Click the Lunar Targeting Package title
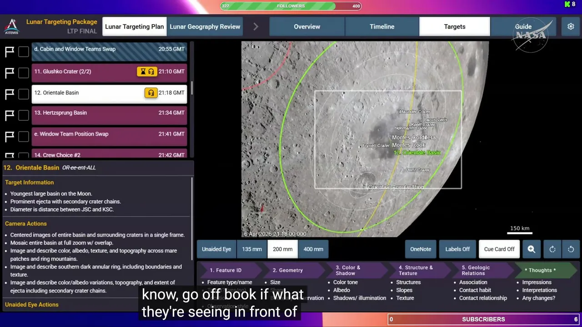Viewport: 582px width, 327px height. pyautogui.click(x=62, y=22)
